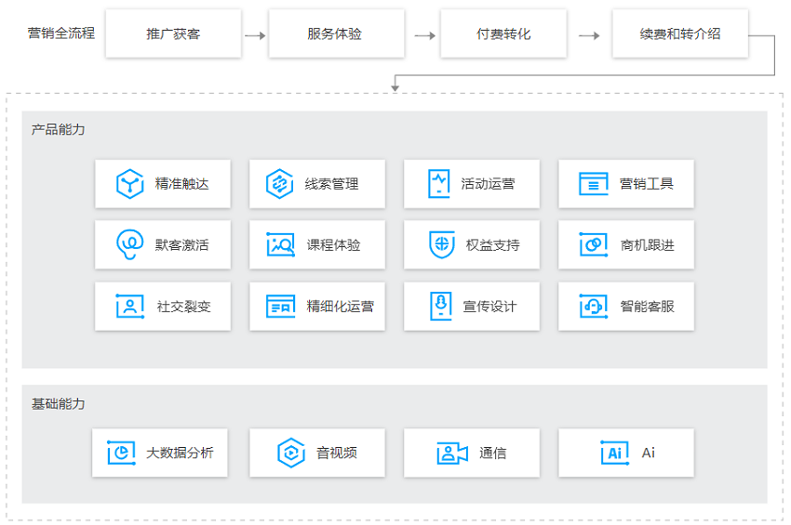Screen dimensions: 791x525
Task: Click the 社交裂变 person icon
Action: (x=130, y=307)
